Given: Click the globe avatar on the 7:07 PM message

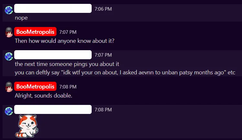Looking at the screenshot, I should click(x=9, y=56).
